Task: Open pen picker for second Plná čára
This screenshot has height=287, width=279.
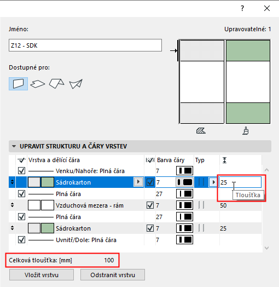Action: [184, 217]
